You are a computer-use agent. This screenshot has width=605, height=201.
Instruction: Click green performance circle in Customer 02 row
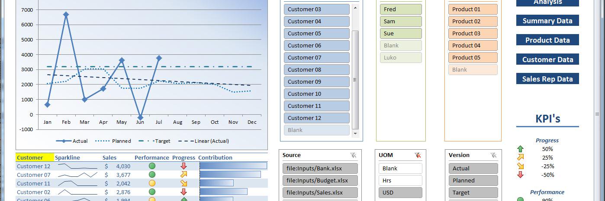tap(152, 192)
